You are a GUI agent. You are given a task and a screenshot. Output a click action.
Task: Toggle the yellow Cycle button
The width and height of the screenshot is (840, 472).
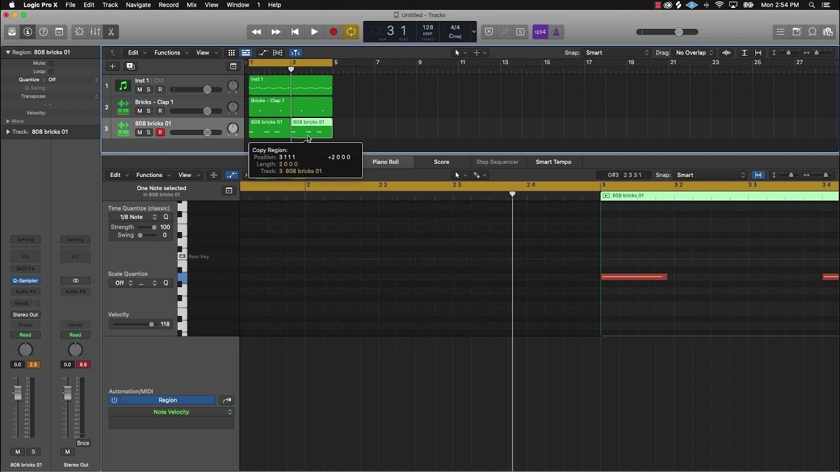tap(351, 31)
